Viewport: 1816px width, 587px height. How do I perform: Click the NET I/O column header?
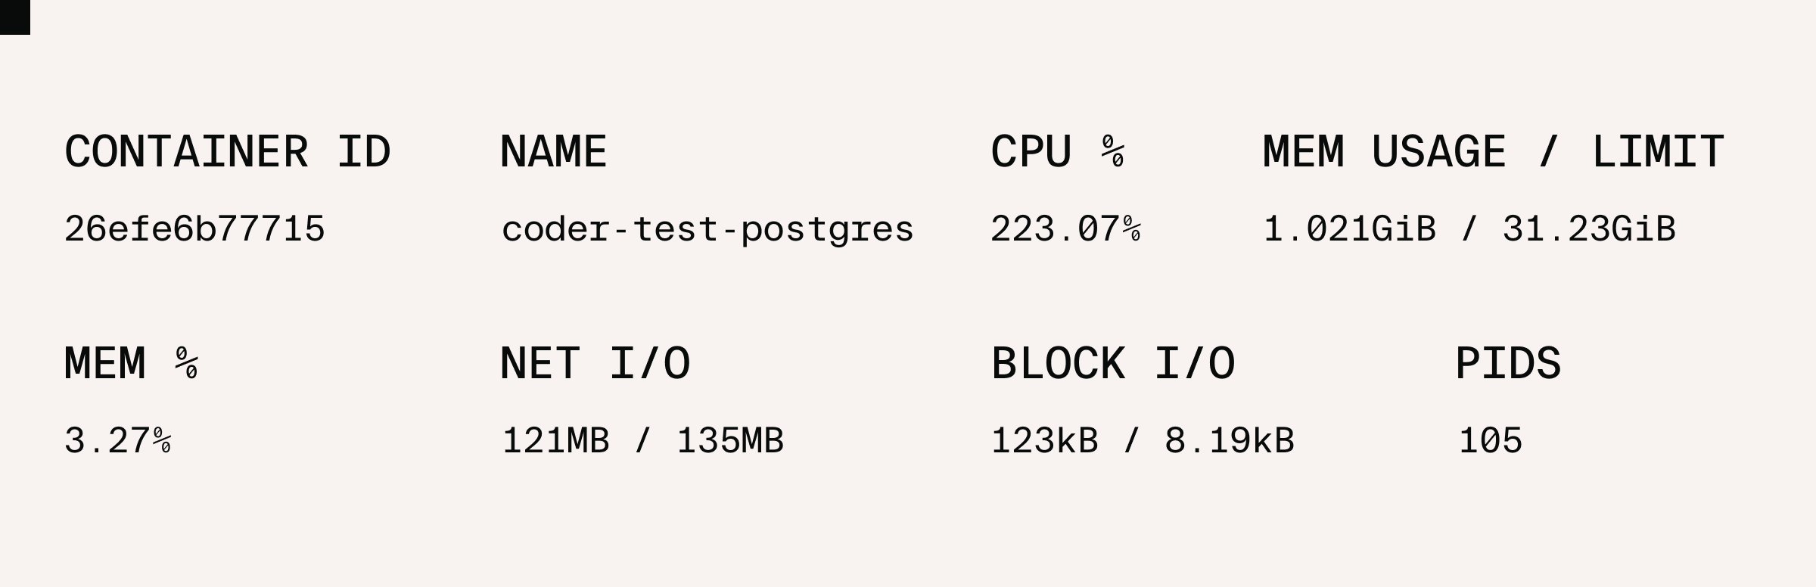(x=595, y=364)
